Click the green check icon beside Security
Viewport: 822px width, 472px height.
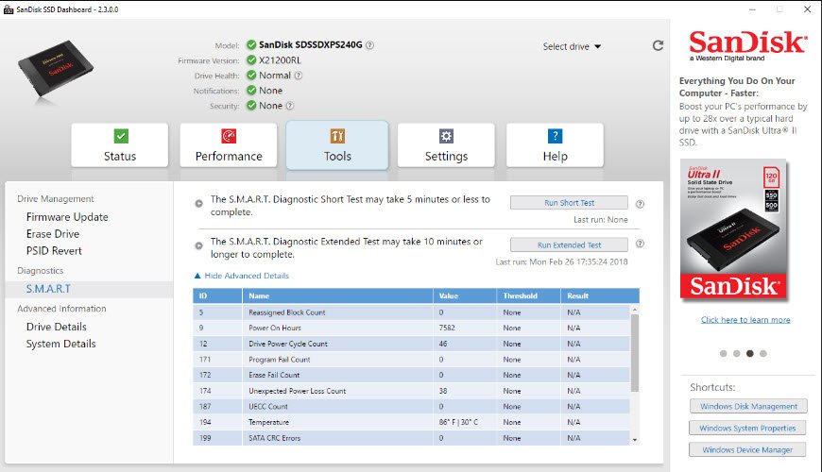pos(251,106)
